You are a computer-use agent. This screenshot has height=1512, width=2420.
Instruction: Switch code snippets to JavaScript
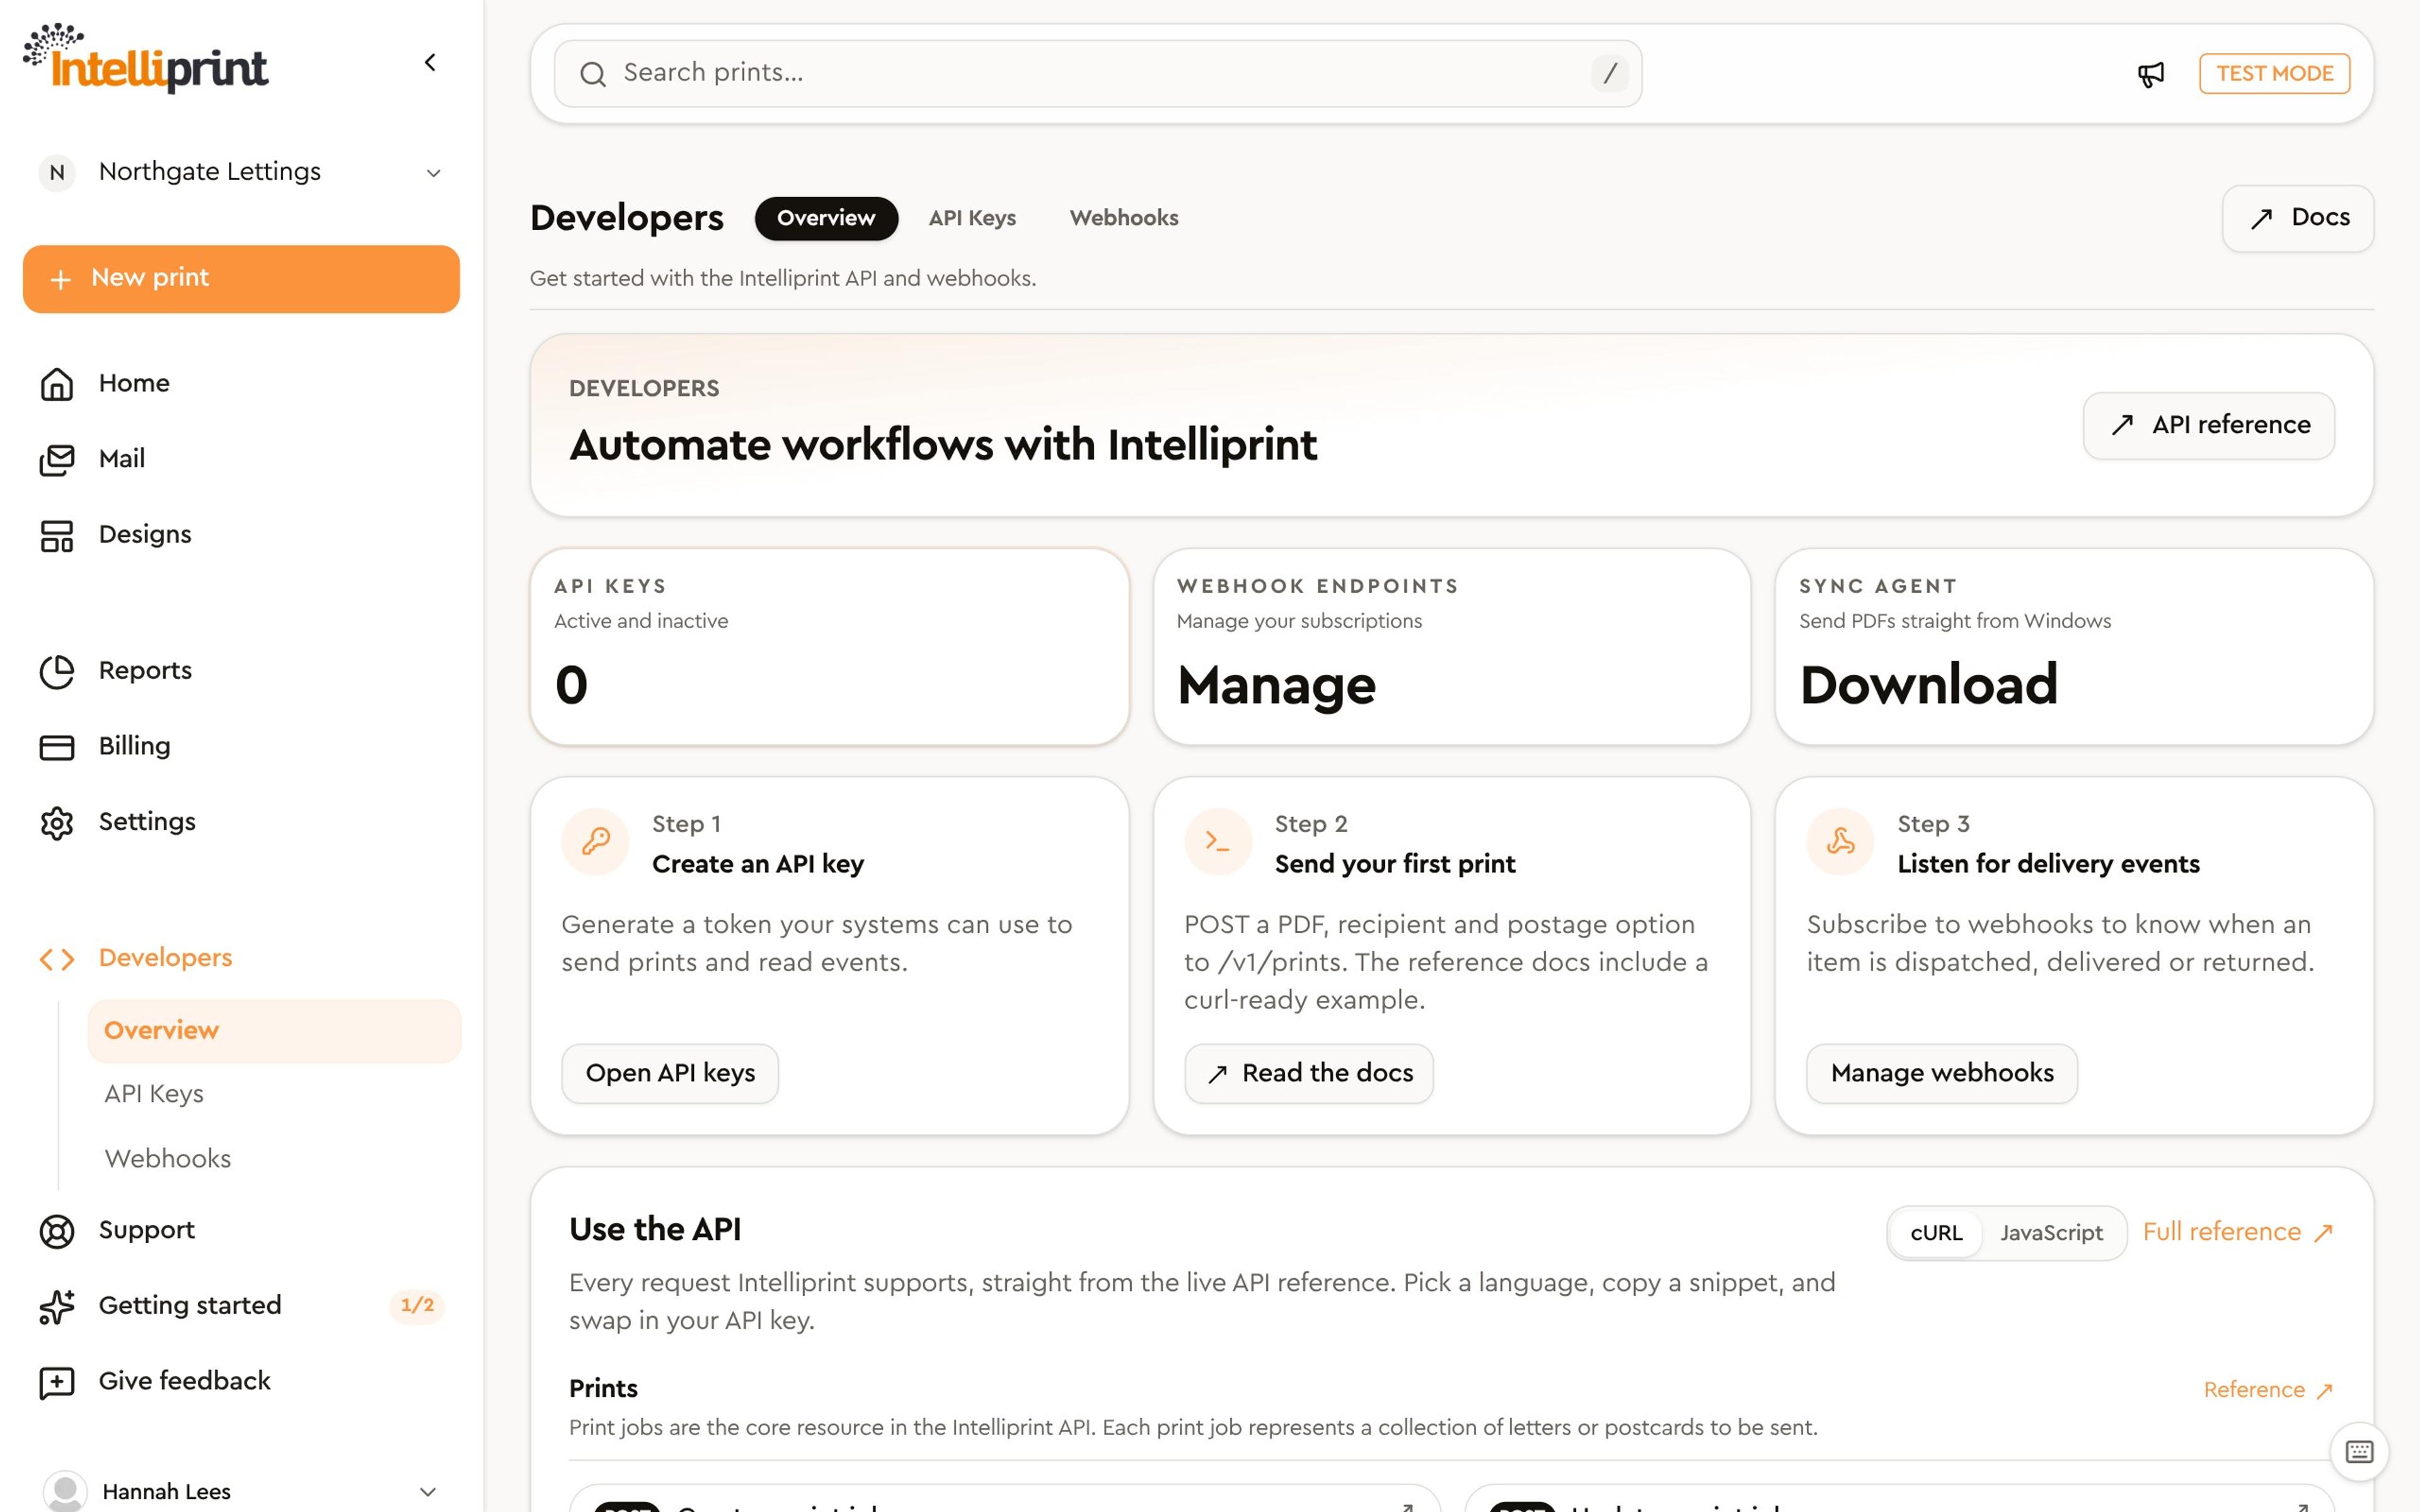(x=2051, y=1233)
